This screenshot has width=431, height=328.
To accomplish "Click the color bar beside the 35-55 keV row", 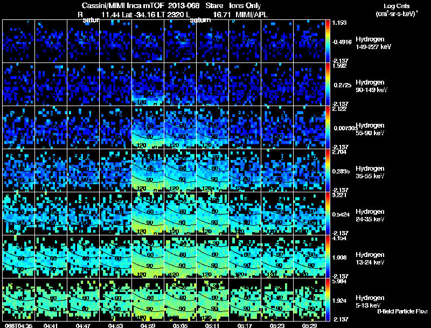I will coord(328,170).
